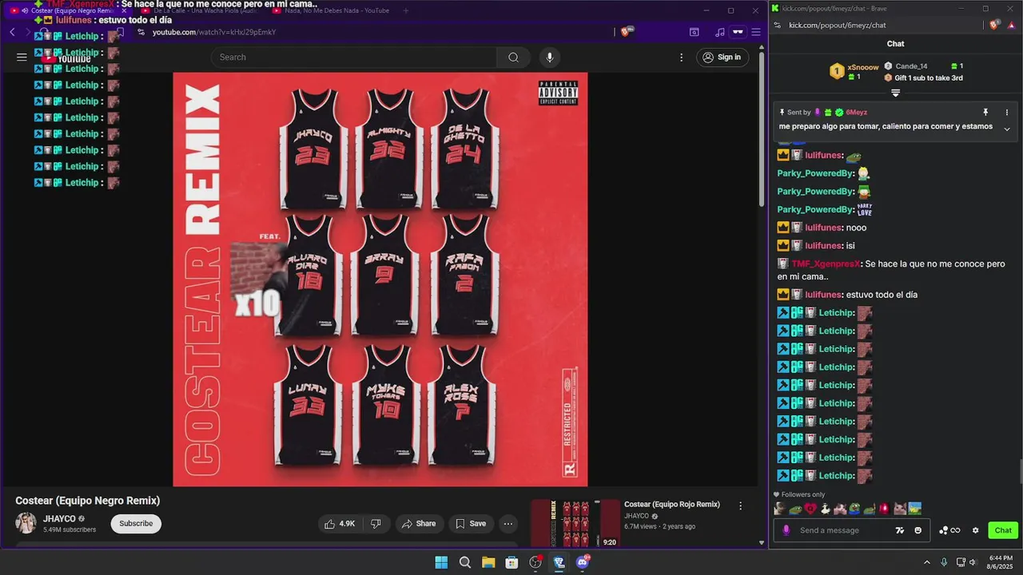Show hidden system tray icons

(926, 562)
